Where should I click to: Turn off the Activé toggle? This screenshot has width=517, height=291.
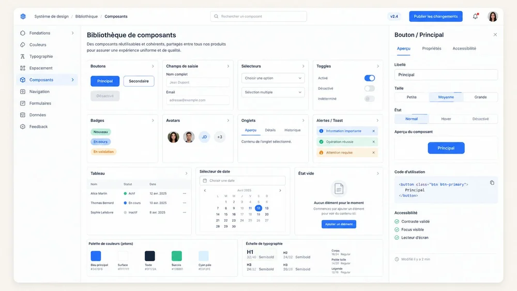pyautogui.click(x=369, y=78)
